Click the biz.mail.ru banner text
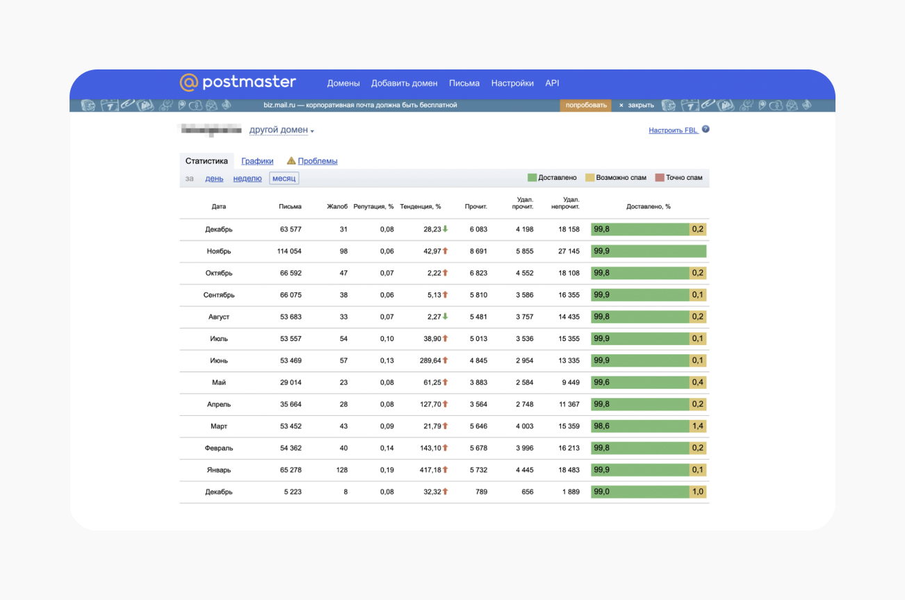The width and height of the screenshot is (905, 600). (x=360, y=106)
